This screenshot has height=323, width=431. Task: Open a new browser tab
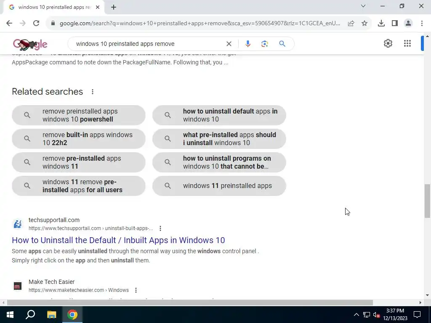114,8
